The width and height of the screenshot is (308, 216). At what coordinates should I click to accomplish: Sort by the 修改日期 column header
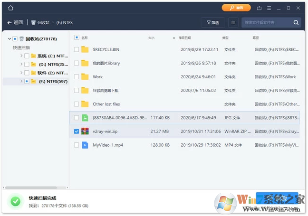[185, 38]
